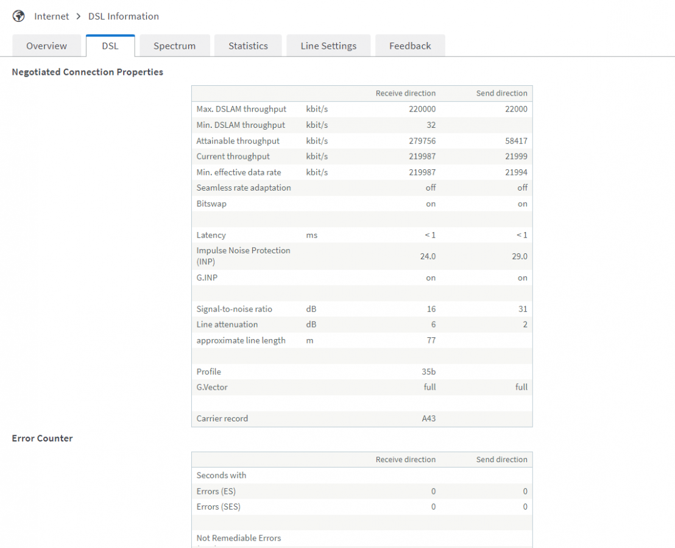Click Current throughput send value 21999

516,156
